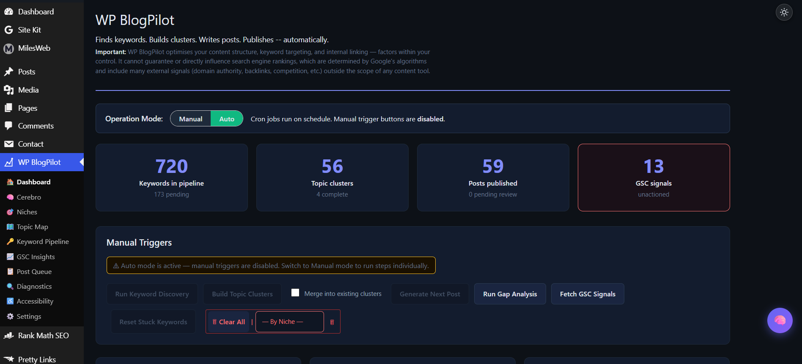This screenshot has height=364, width=802.
Task: Click the WP BlogPilot page heading
Action: click(x=135, y=20)
